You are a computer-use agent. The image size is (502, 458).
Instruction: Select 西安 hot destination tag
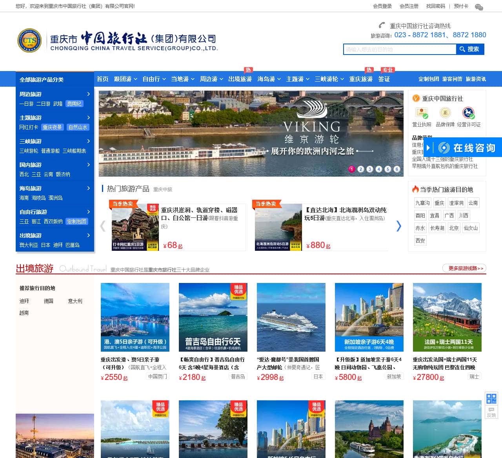(420, 241)
